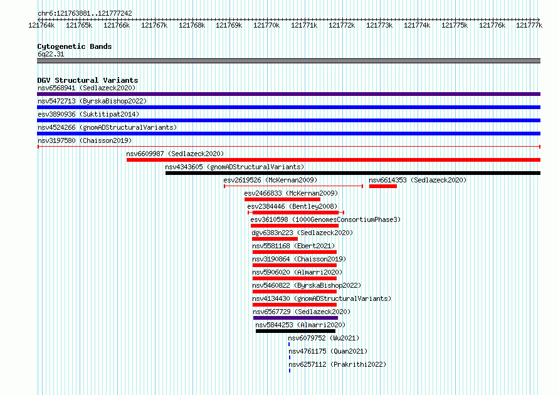Viewport: 558px width, 395px height.
Task: Click the 121777k ruler label
Action: 529,25
